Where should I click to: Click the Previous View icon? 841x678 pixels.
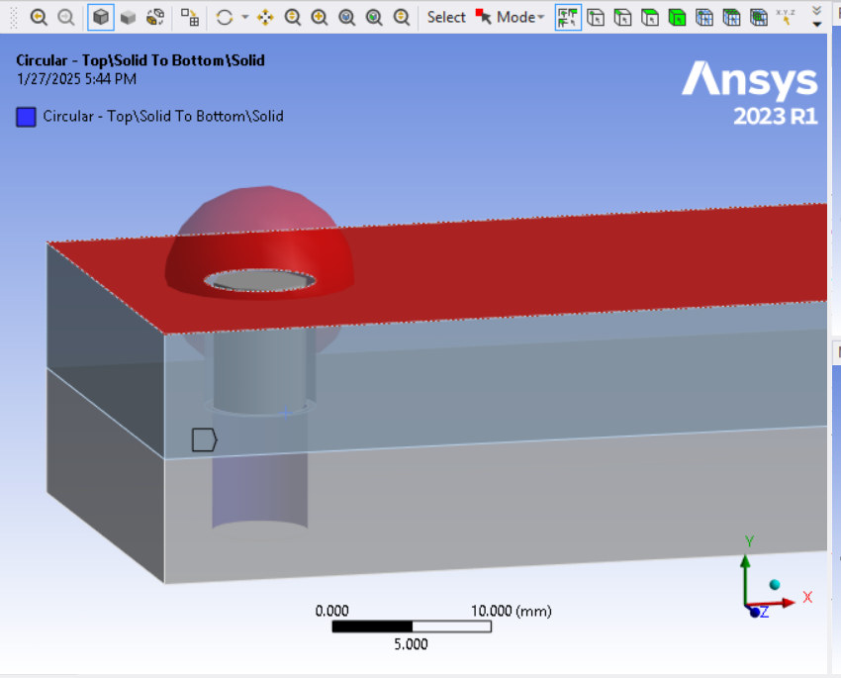point(39,17)
